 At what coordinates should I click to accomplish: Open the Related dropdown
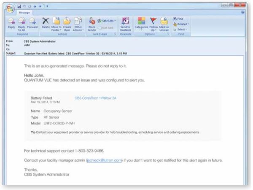pyautogui.click(x=181, y=24)
